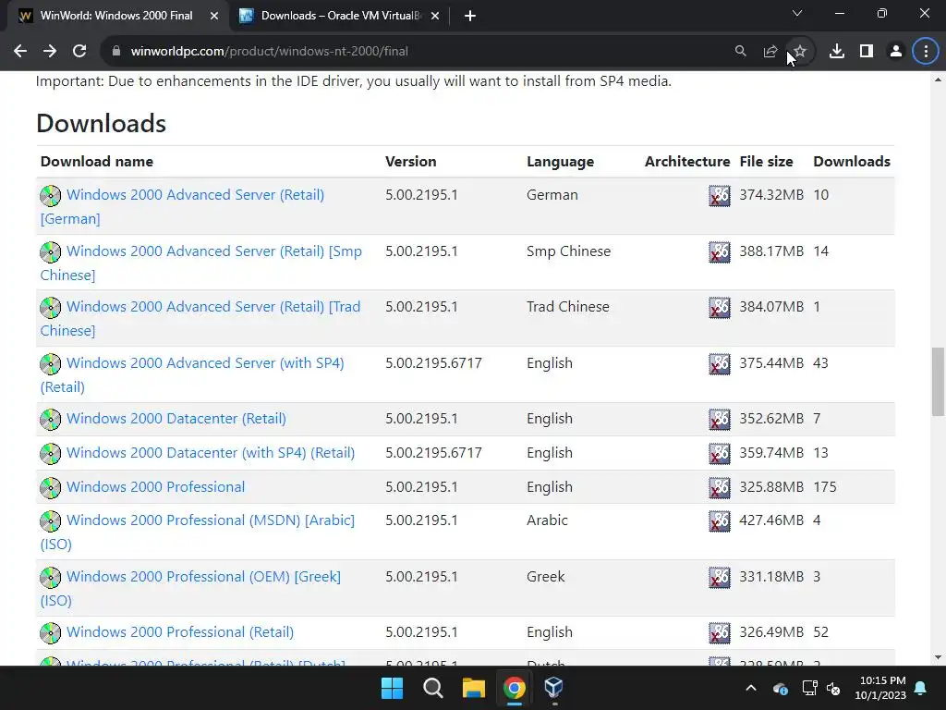
Task: Open VirtualBox from the taskbar
Action: tap(554, 688)
